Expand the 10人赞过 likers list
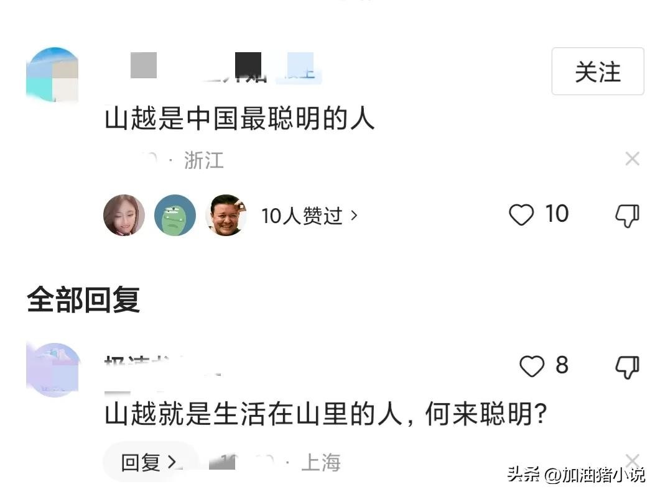This screenshot has height=497, width=660. (x=309, y=216)
